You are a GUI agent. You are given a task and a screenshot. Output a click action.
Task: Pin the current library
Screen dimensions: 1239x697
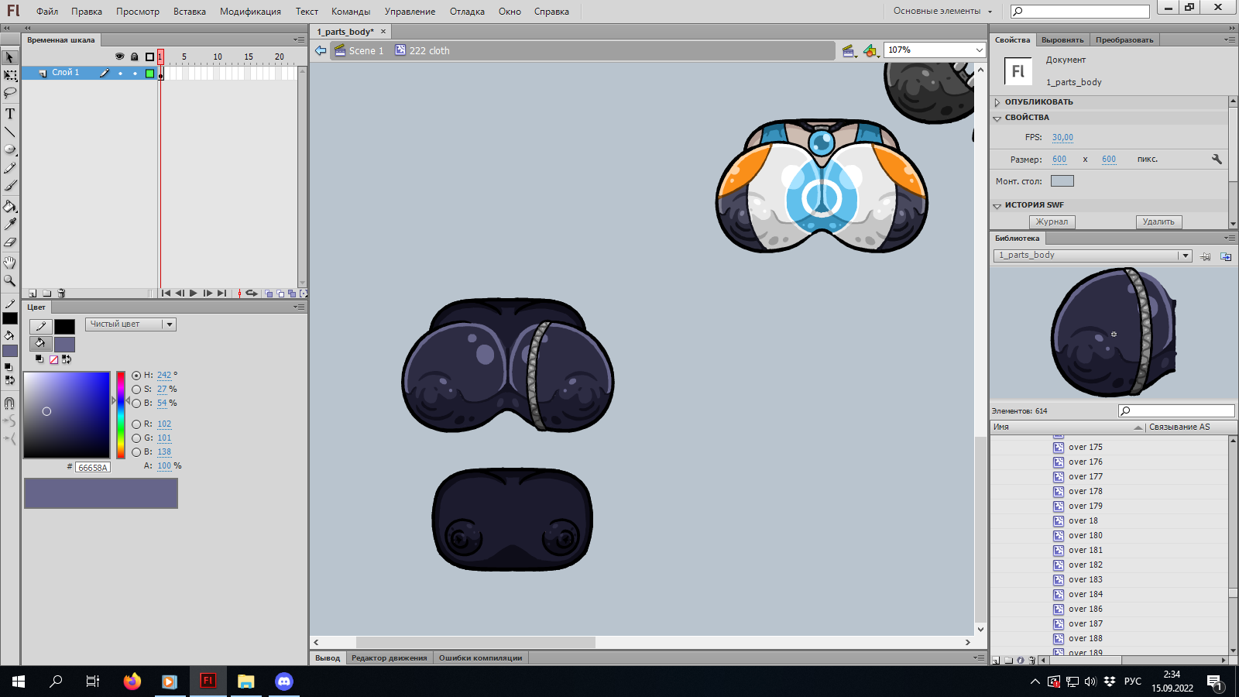pyautogui.click(x=1206, y=256)
